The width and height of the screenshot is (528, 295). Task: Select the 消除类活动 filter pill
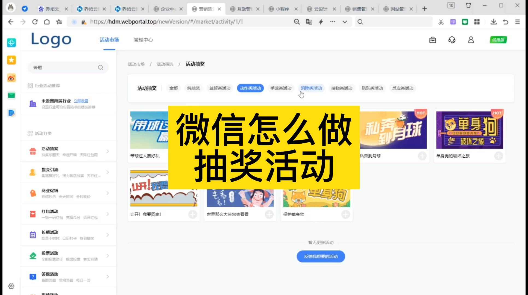pos(311,88)
